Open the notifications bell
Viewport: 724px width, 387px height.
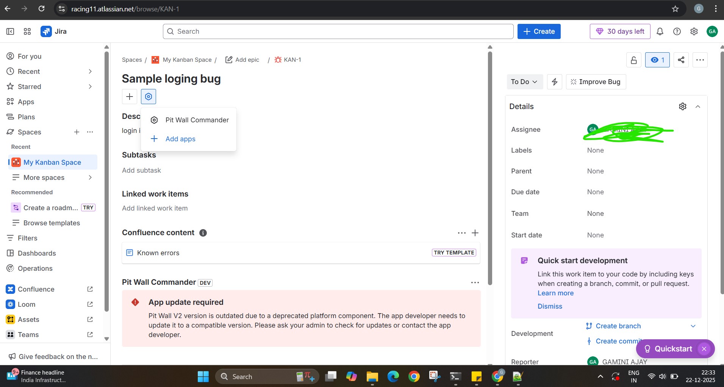660,31
